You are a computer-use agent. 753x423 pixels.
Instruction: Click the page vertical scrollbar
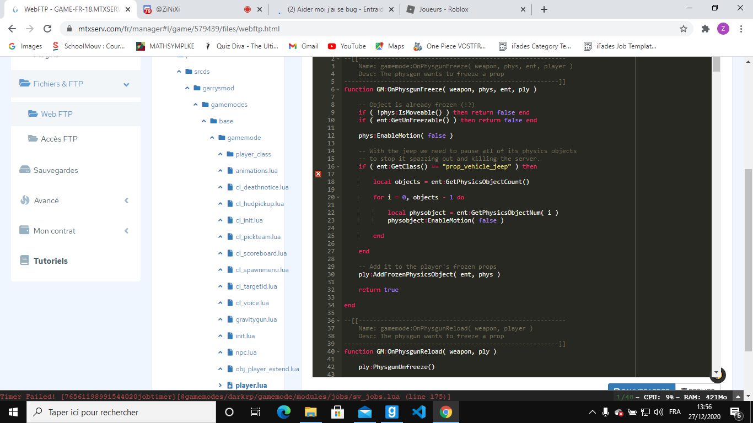(748, 260)
